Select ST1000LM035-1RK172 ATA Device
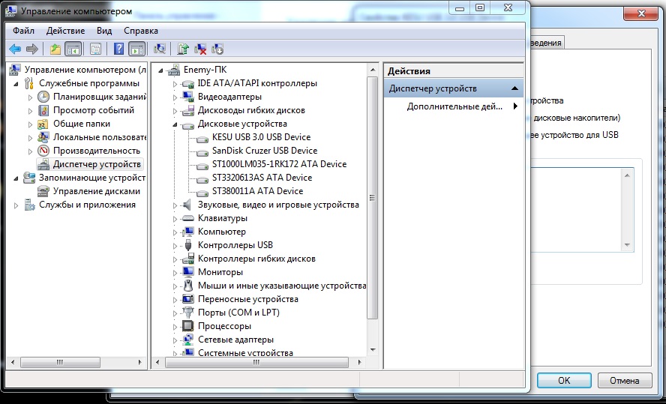 (x=279, y=164)
